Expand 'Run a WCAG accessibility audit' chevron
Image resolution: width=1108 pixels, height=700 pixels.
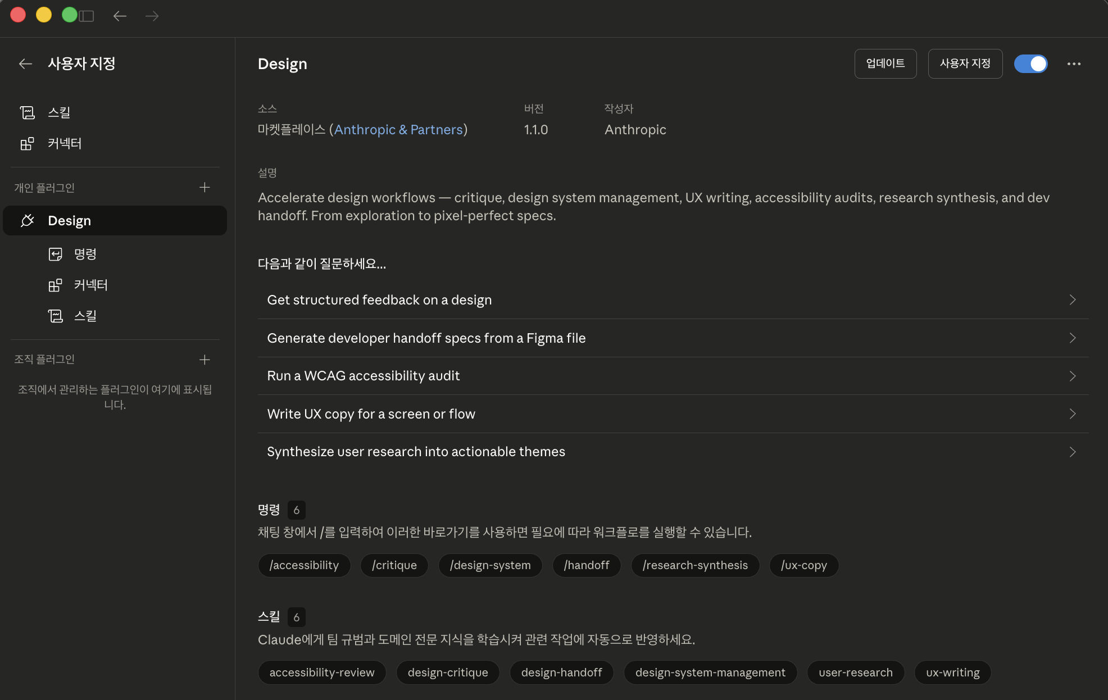pyautogui.click(x=1072, y=376)
